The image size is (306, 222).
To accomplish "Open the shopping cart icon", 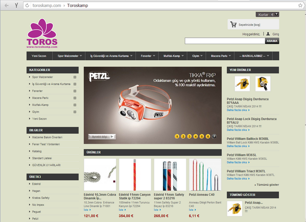I will click(x=233, y=24).
